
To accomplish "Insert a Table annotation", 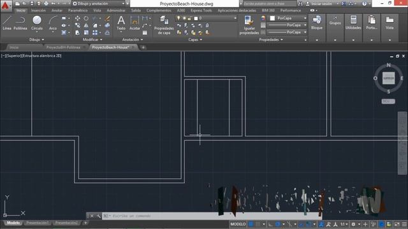I will pos(145,33).
